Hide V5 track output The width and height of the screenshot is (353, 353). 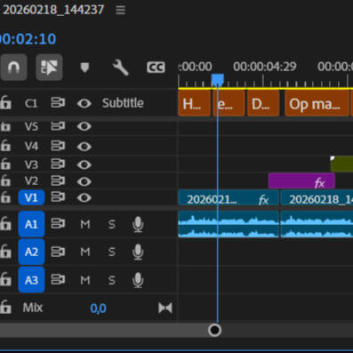click(84, 126)
